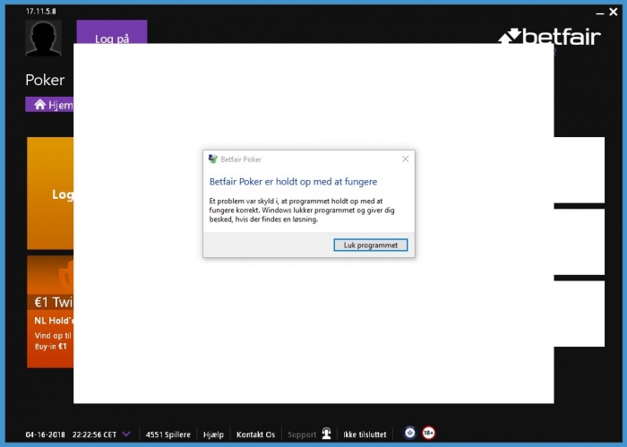Open the €1 Twister promotion tile
Viewport: 627px width, 447px height.
click(x=50, y=312)
